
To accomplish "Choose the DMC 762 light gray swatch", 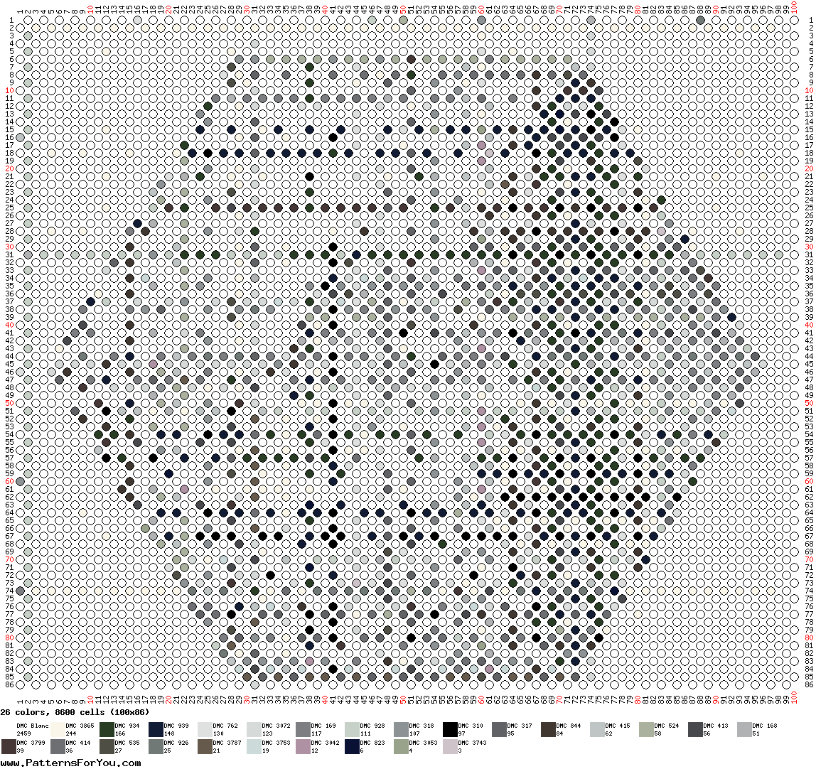I will [x=205, y=730].
